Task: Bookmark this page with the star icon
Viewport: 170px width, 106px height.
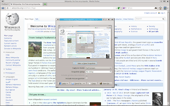Action: tap(114, 8)
